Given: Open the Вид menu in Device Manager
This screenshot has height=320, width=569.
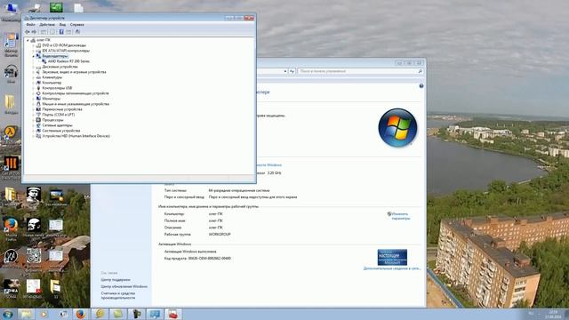Looking at the screenshot, I should pos(62,25).
